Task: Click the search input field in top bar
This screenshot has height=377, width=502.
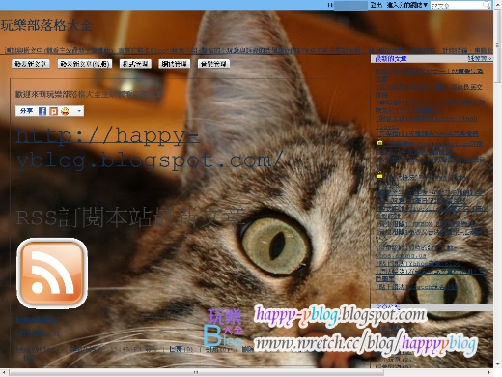Action: [457, 5]
